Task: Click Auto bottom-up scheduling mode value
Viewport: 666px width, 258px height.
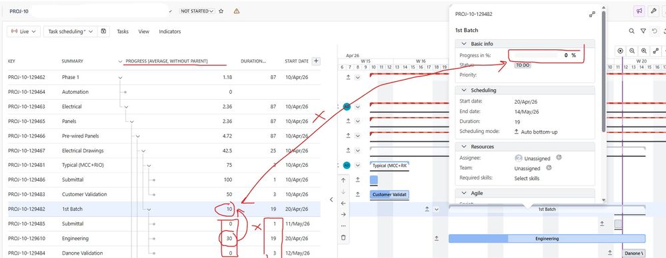Action: [539, 132]
